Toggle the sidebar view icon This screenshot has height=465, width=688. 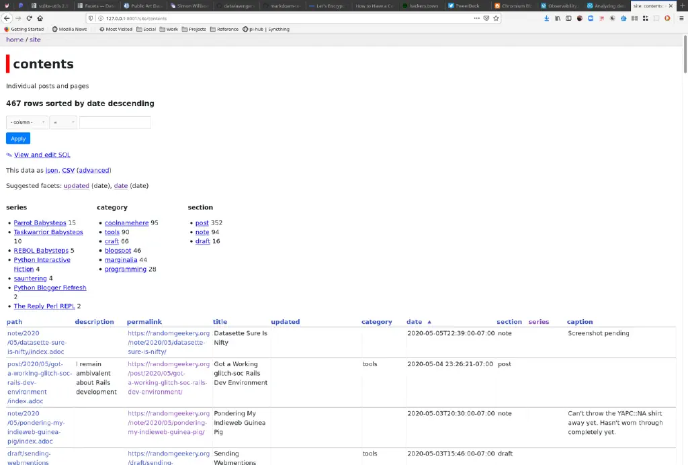point(568,18)
